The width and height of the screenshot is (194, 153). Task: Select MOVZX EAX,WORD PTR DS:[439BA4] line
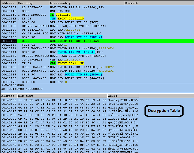click(78, 26)
